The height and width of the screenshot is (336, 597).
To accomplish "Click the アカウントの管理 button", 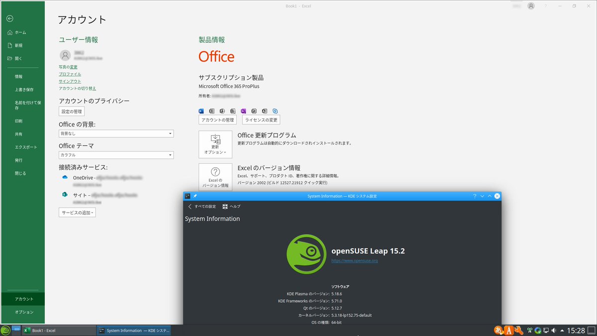I will click(x=217, y=120).
